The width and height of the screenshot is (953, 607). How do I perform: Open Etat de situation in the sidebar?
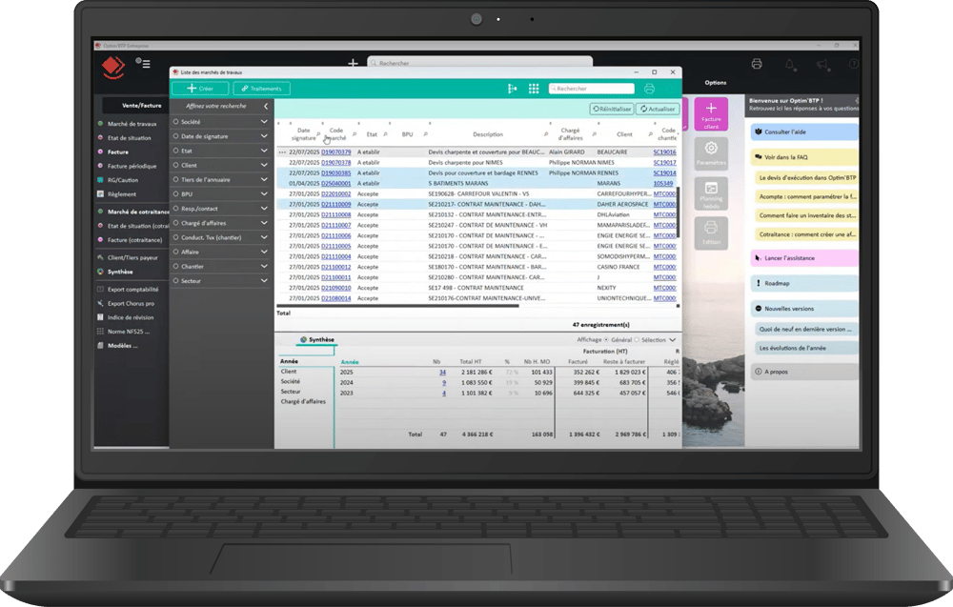129,138
